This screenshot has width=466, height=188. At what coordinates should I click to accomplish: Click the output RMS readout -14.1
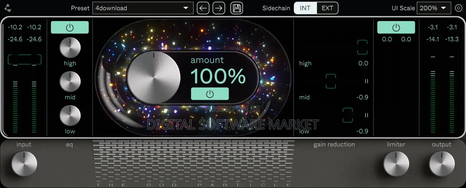point(433,39)
